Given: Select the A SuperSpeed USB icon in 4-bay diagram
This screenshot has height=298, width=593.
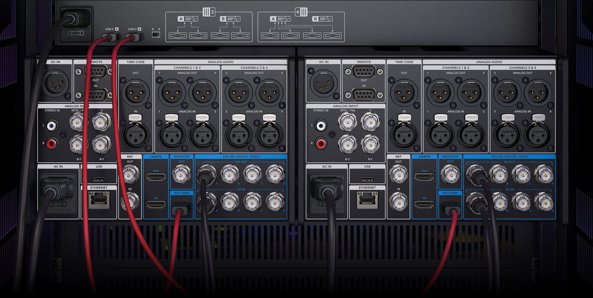Looking at the screenshot, I should coord(280,19).
